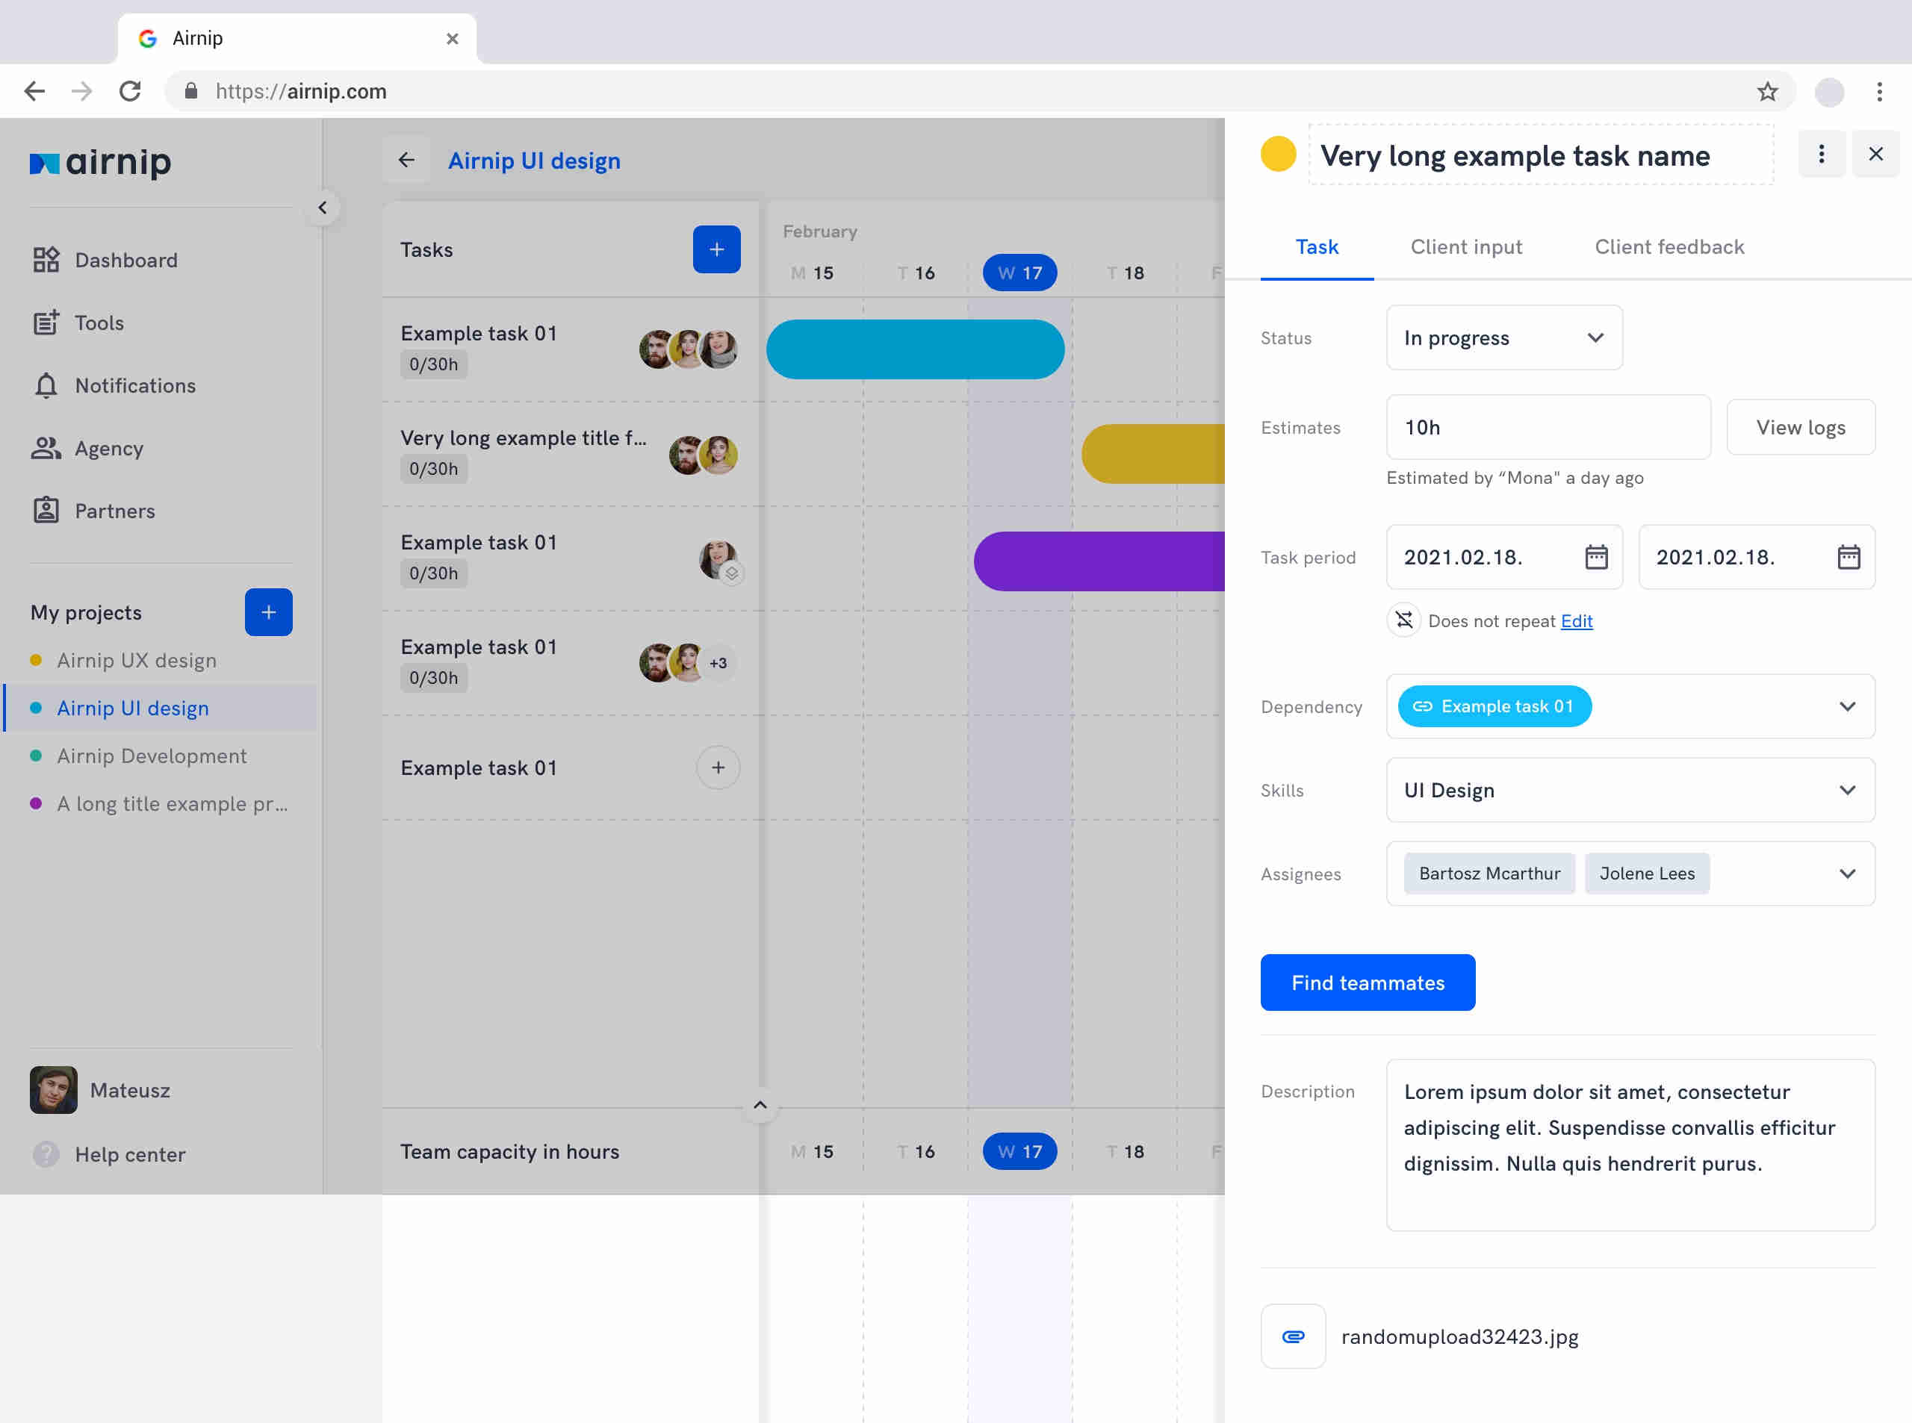Expand the Dependency dropdown arrow
1912x1423 pixels.
tap(1847, 707)
